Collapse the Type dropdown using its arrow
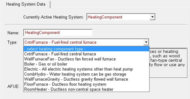 pos(146,42)
